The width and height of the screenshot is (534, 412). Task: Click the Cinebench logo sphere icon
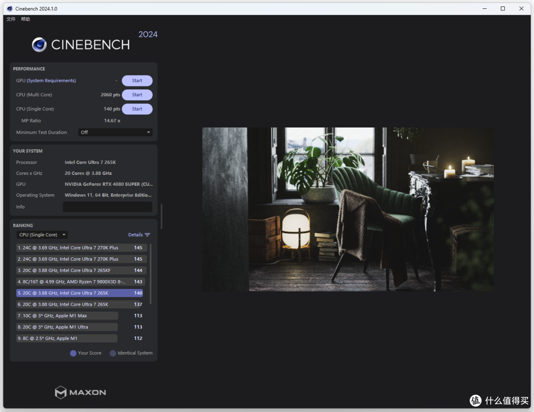point(39,44)
